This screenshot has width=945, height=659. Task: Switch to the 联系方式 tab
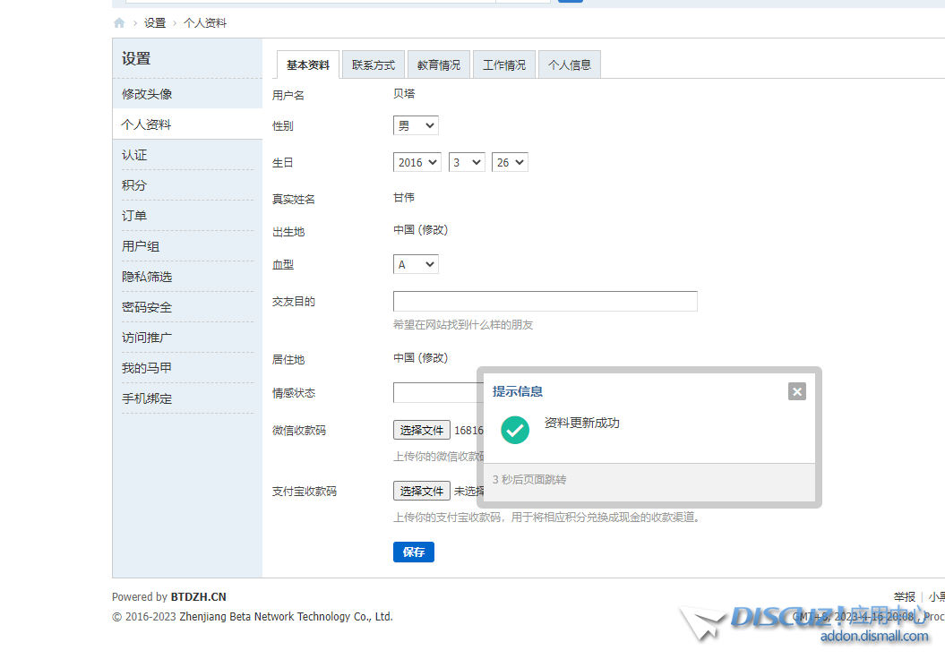[373, 64]
